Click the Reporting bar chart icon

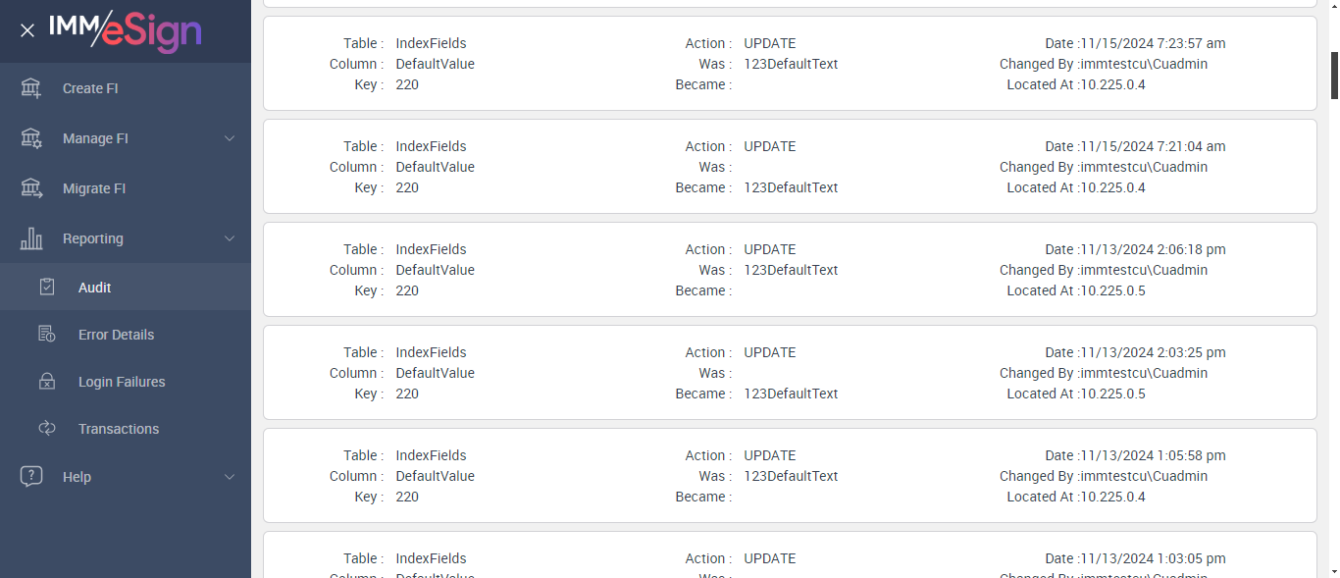31,238
